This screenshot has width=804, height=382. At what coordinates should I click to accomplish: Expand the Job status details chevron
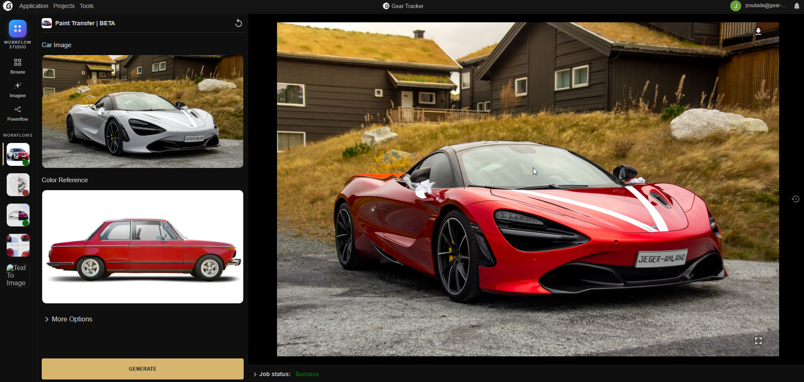pos(255,374)
